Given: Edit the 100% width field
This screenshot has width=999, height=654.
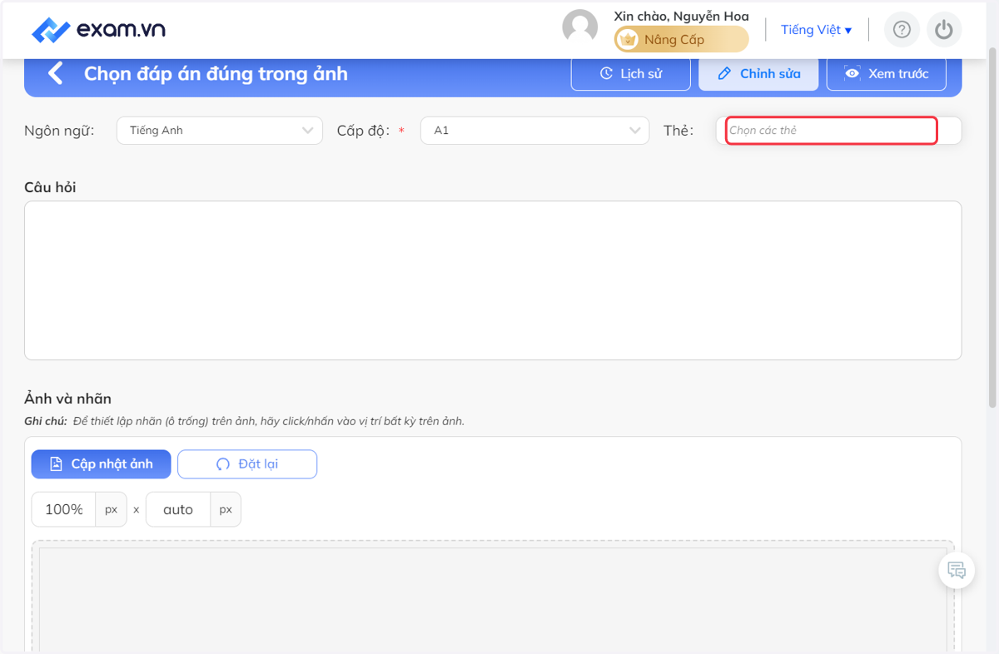Looking at the screenshot, I should coord(64,509).
